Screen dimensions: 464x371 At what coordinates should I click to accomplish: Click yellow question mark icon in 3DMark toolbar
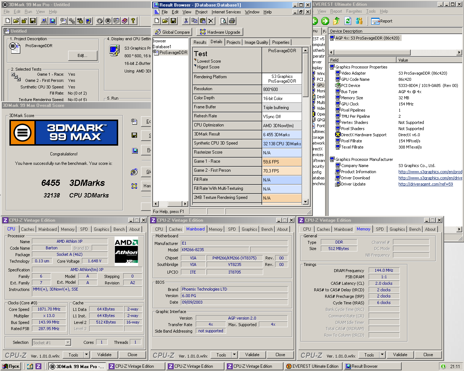pyautogui.click(x=133, y=21)
